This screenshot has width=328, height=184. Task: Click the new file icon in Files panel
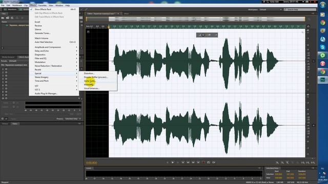12,18
